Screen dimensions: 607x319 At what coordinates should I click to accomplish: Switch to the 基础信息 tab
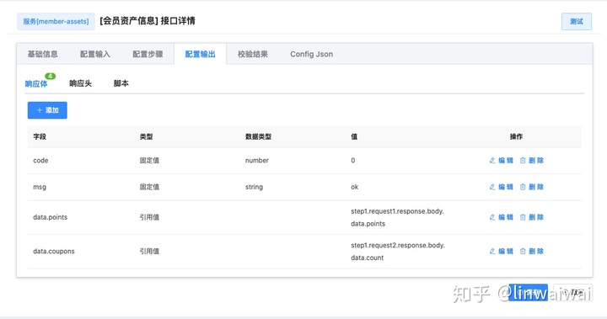[x=43, y=54]
